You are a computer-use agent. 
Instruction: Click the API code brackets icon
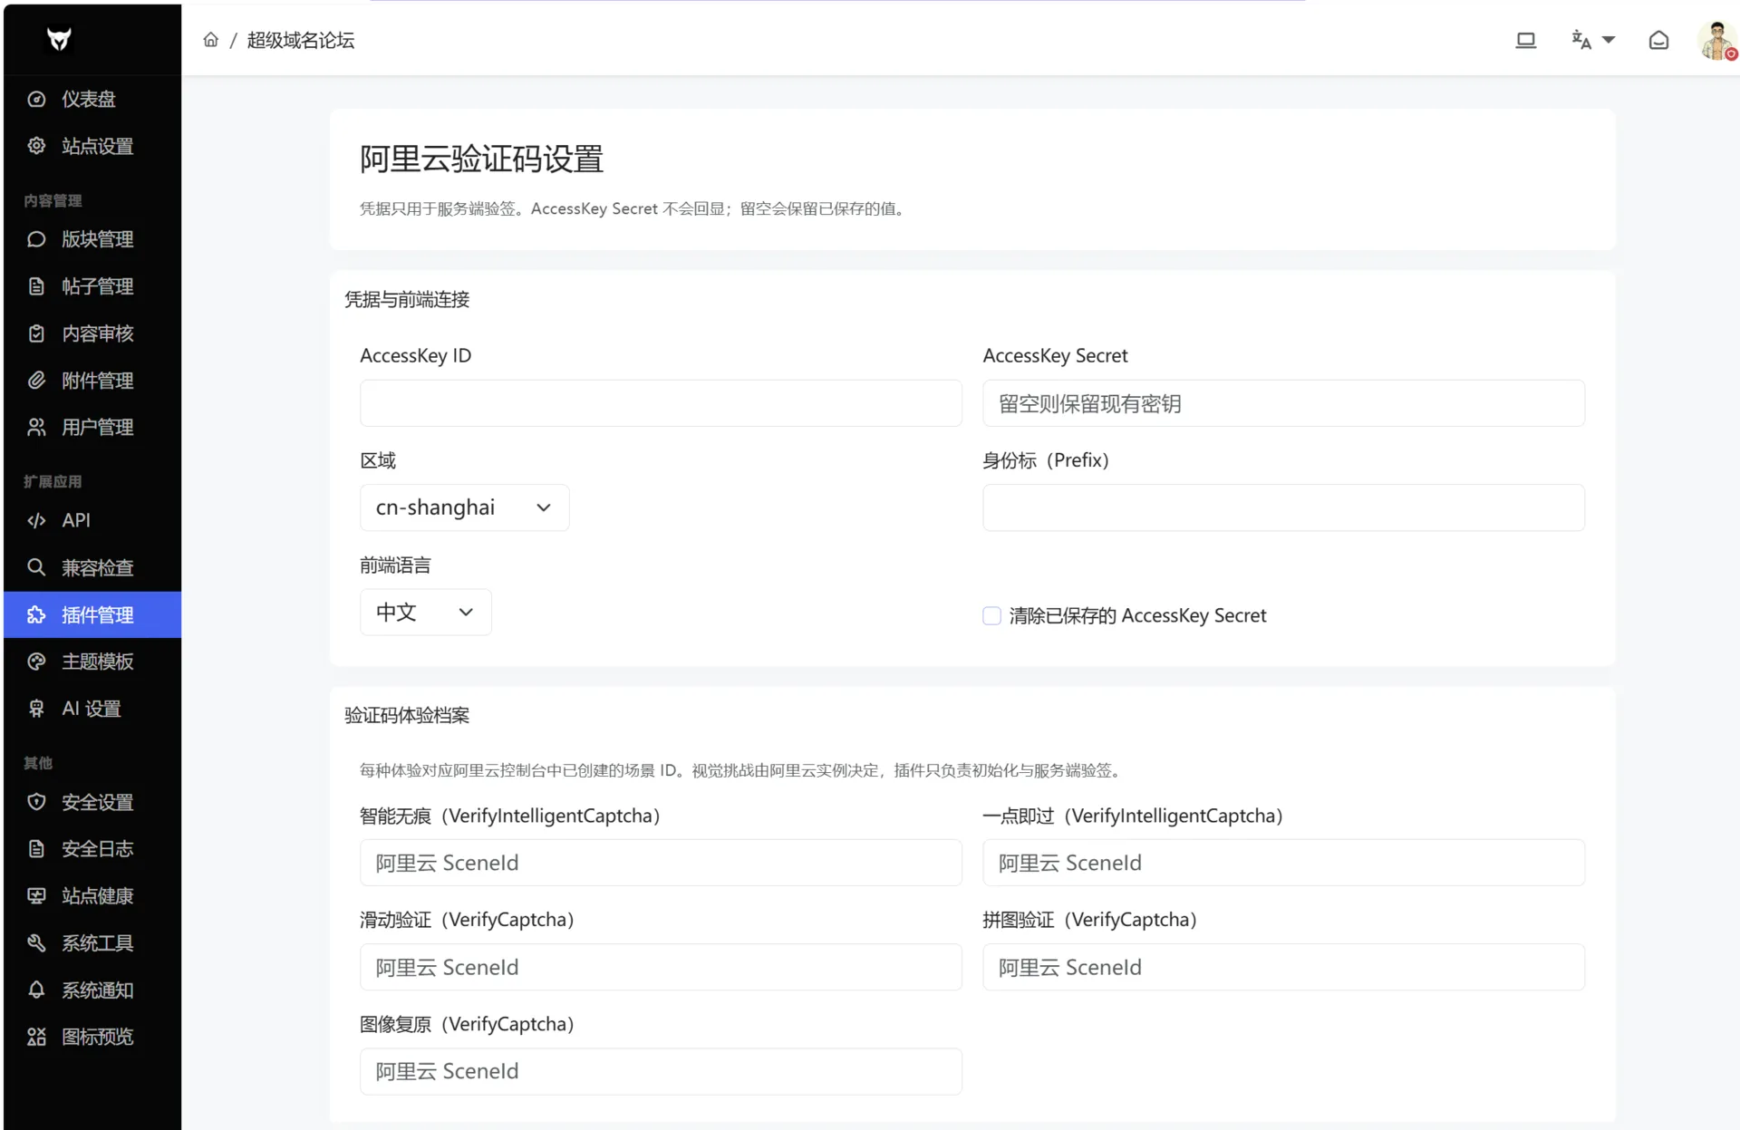(36, 520)
